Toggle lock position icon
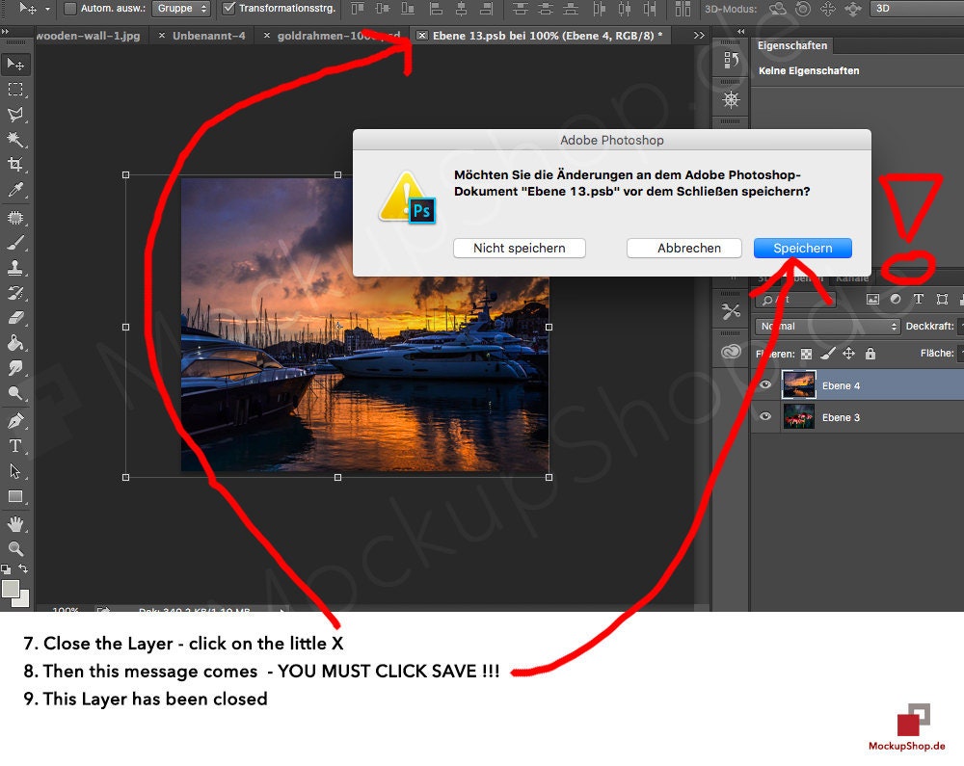 pyautogui.click(x=848, y=354)
